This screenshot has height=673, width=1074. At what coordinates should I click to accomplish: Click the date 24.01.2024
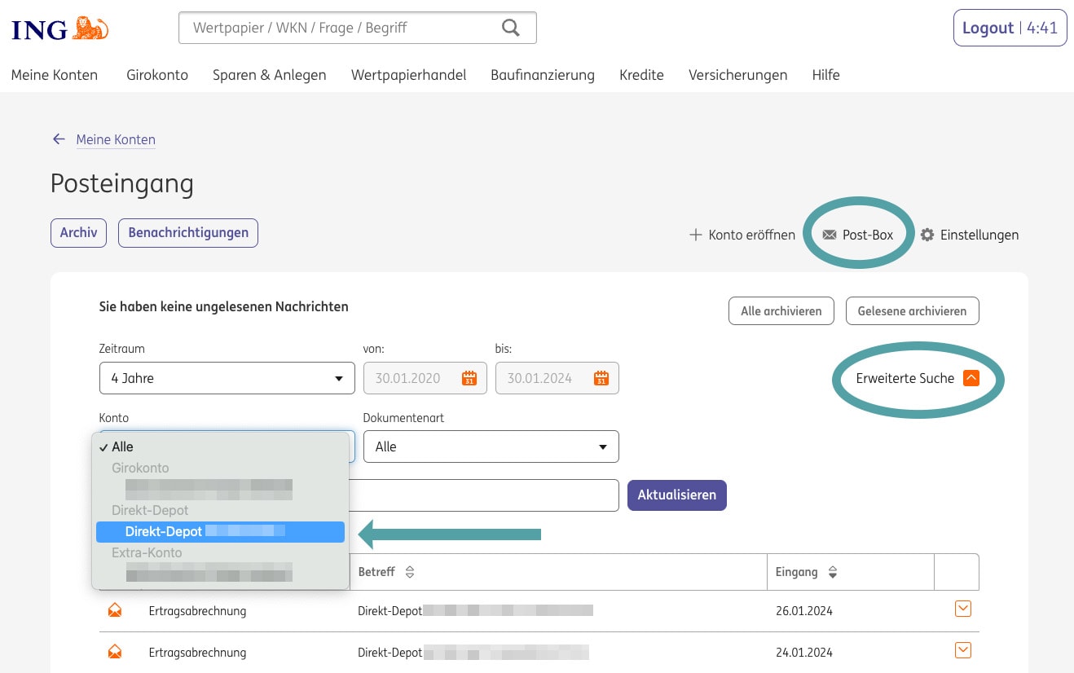coord(804,653)
